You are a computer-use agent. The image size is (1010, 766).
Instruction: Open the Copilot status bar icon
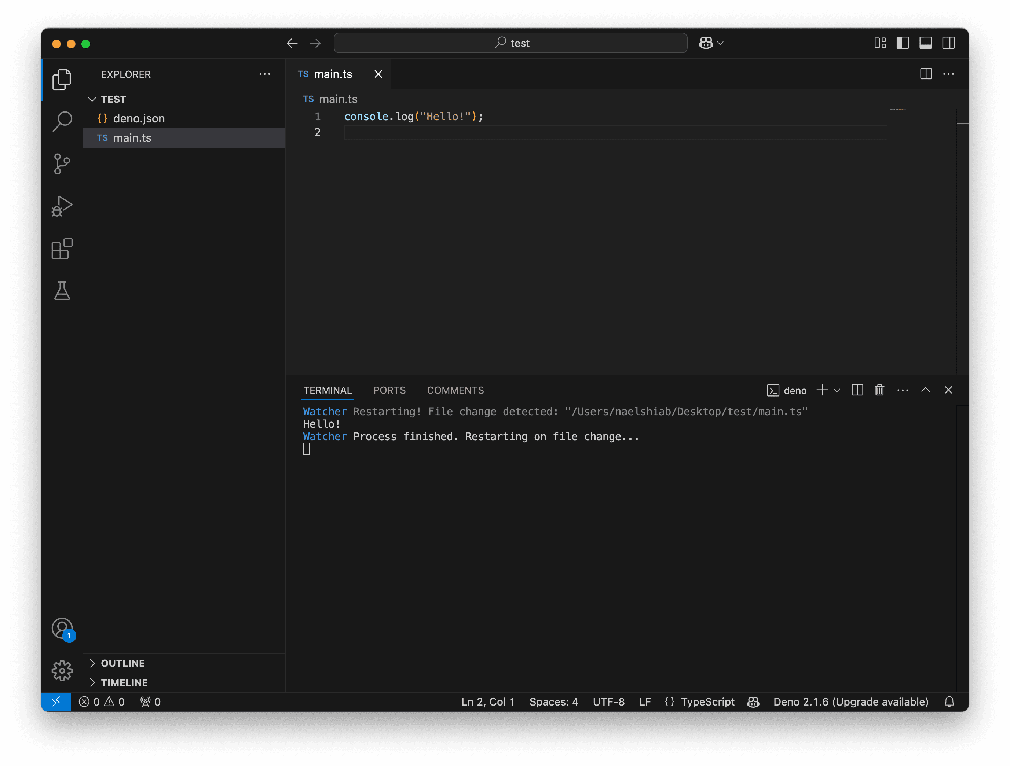[x=753, y=701]
